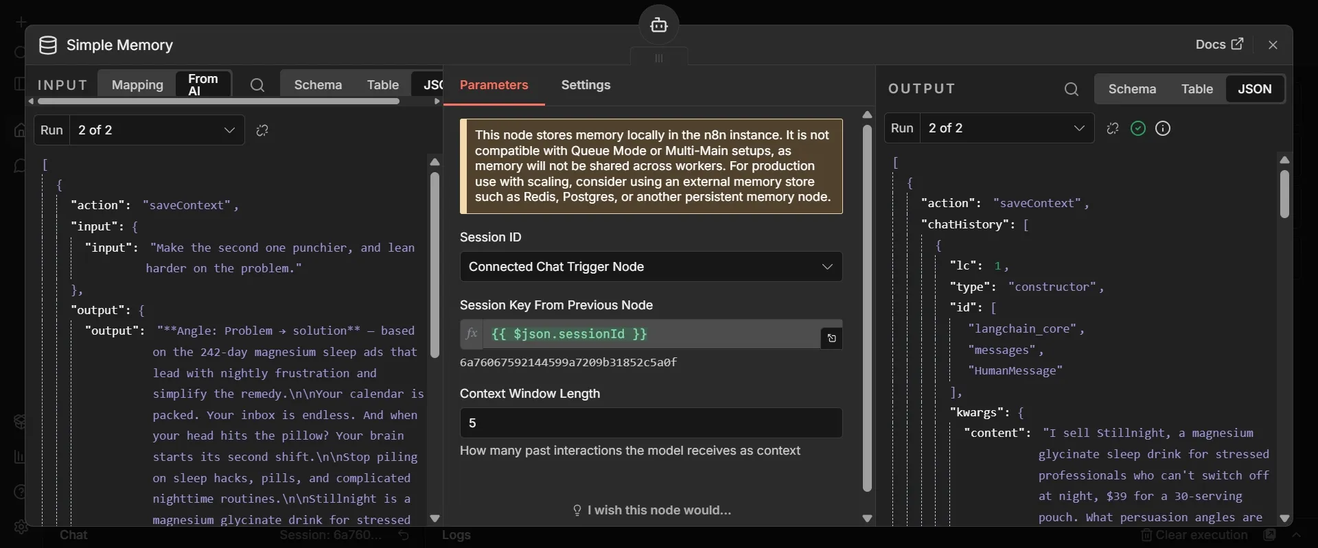Select the From AI input mode
The width and height of the screenshot is (1318, 548).
click(x=203, y=85)
